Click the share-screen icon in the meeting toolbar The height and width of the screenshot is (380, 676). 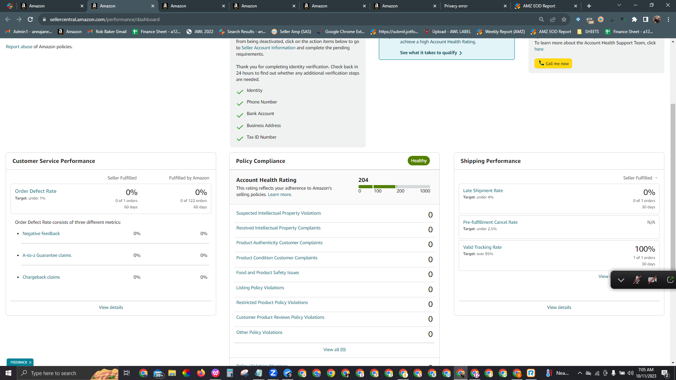pyautogui.click(x=670, y=280)
